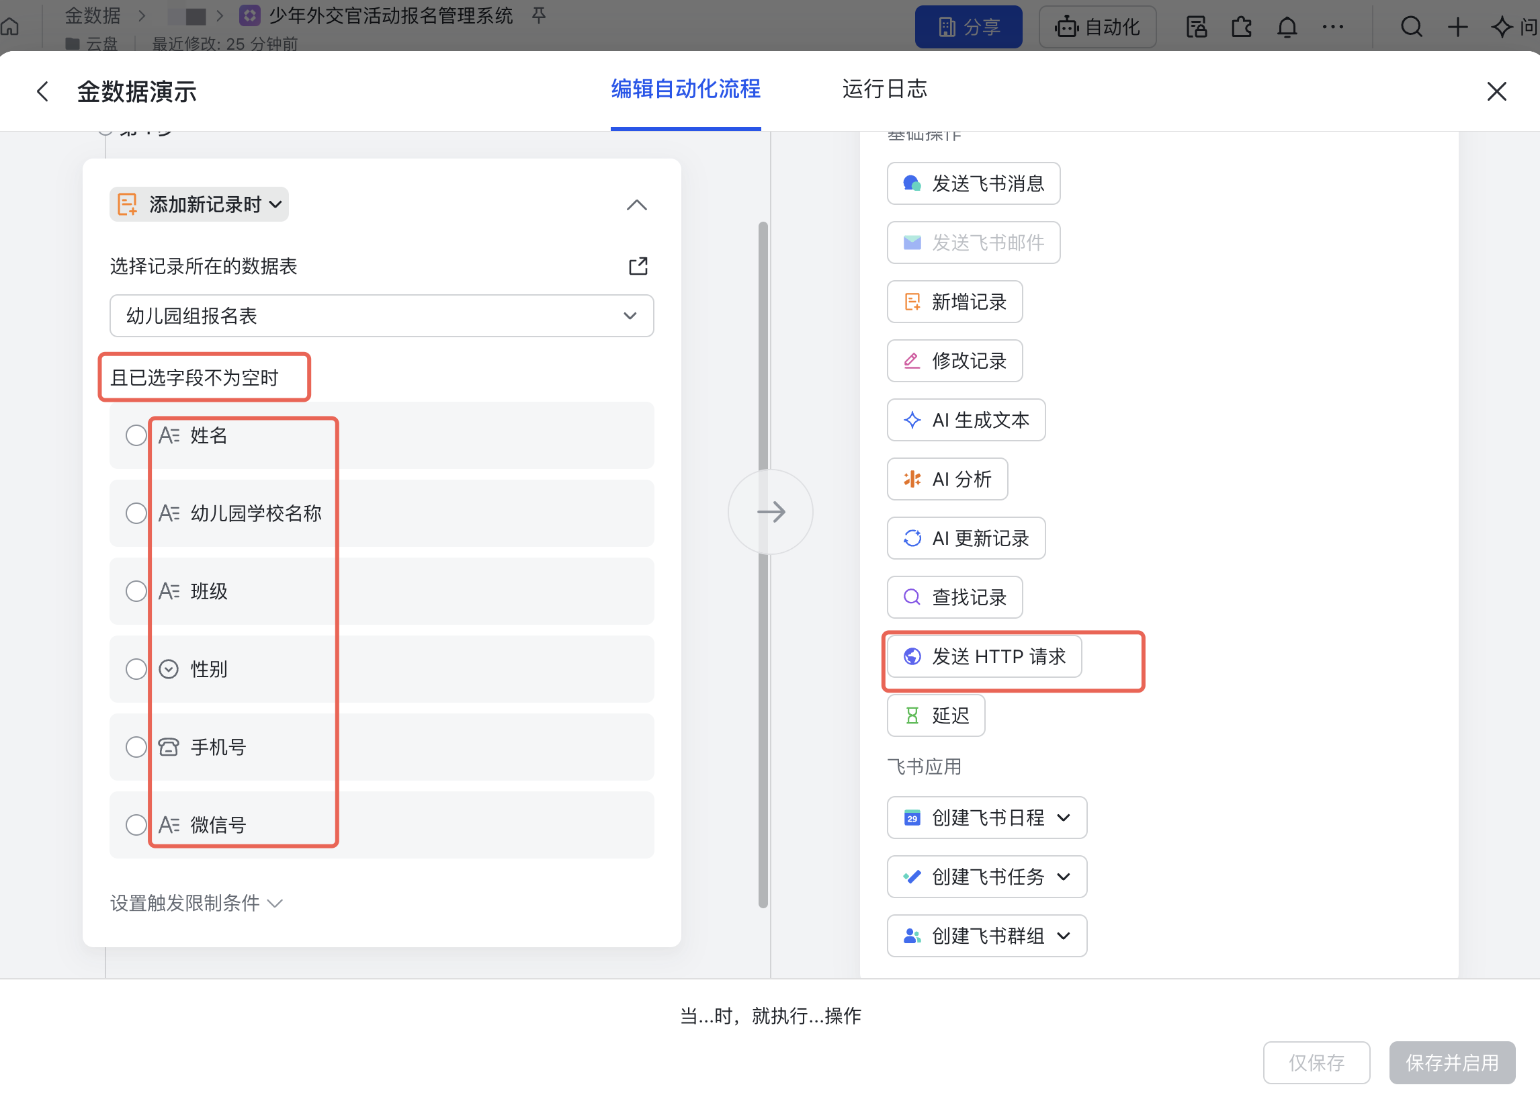Open the 添加新记录时 trigger dropdown
Viewport: 1540px width, 1095px height.
tap(199, 204)
